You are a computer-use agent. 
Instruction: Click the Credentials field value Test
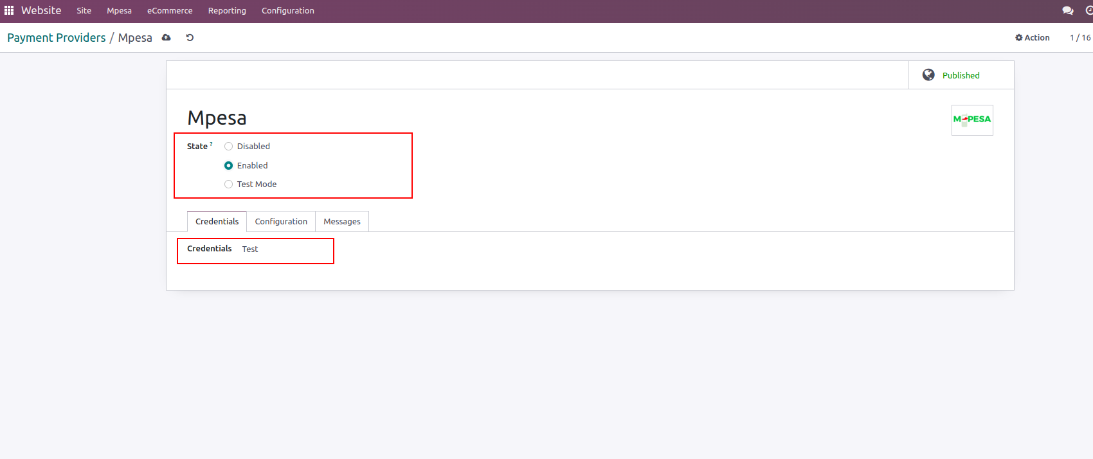click(250, 249)
